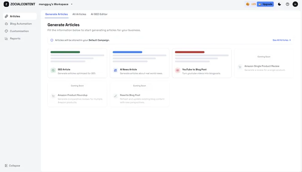Click Amazon Product Roundup title
The height and width of the screenshot is (172, 302).
72,95
